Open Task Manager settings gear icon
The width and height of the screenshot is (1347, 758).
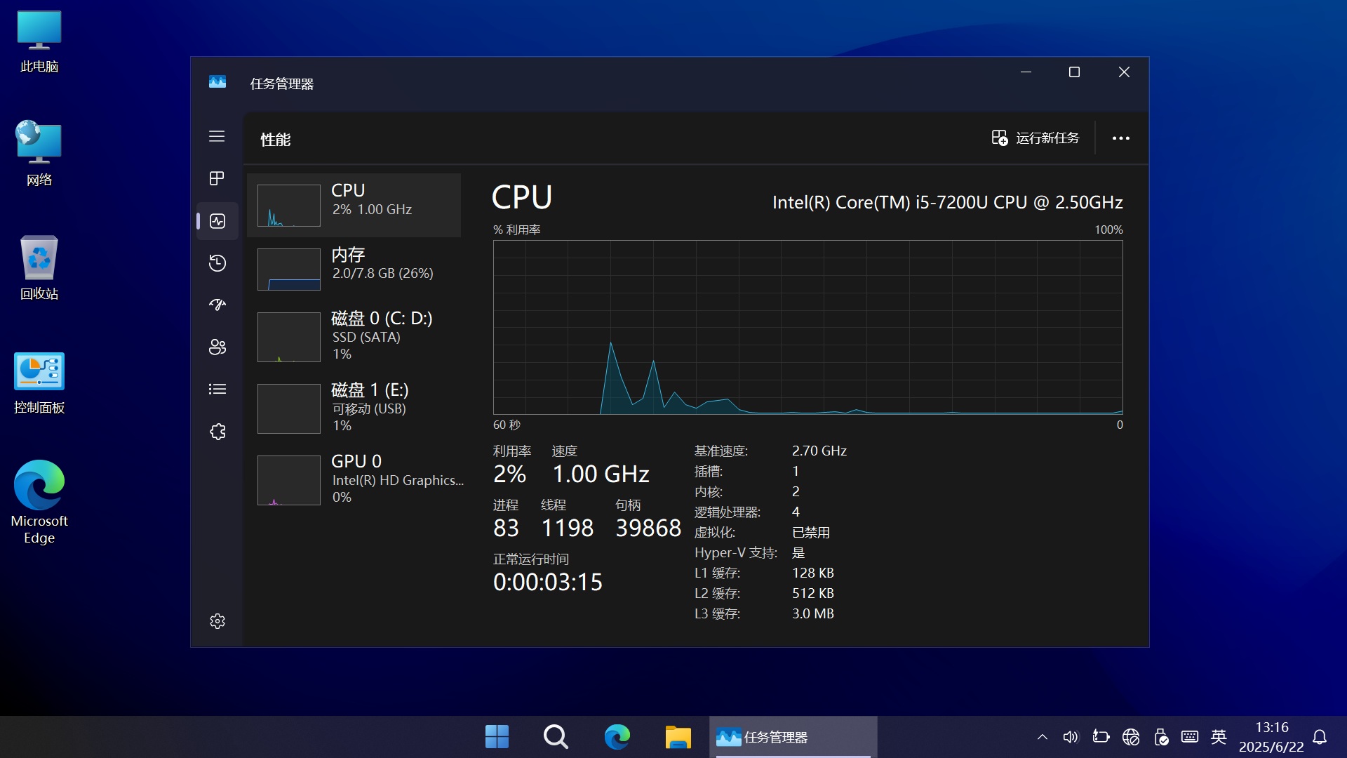[217, 621]
